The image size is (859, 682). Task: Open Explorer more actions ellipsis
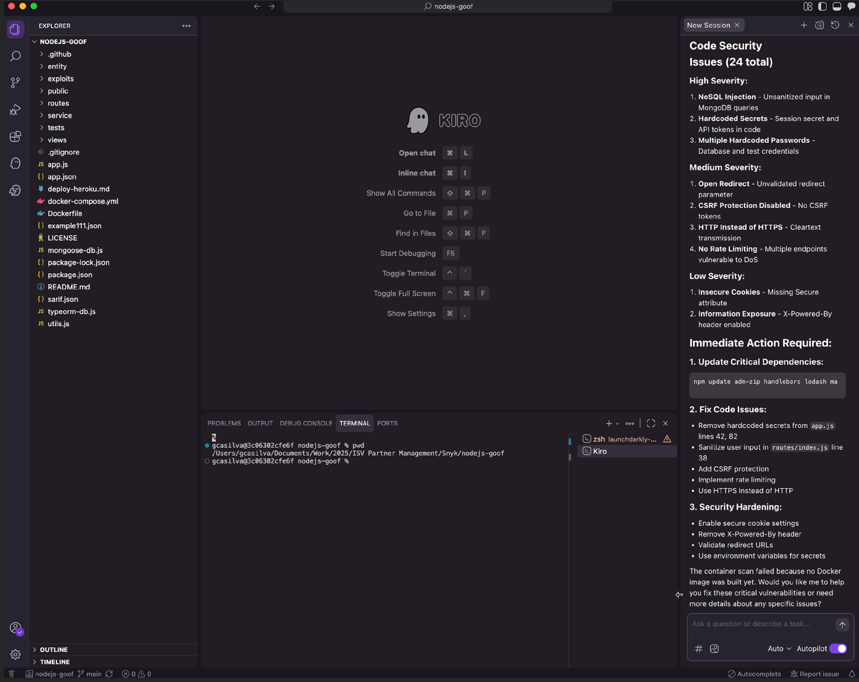point(186,26)
